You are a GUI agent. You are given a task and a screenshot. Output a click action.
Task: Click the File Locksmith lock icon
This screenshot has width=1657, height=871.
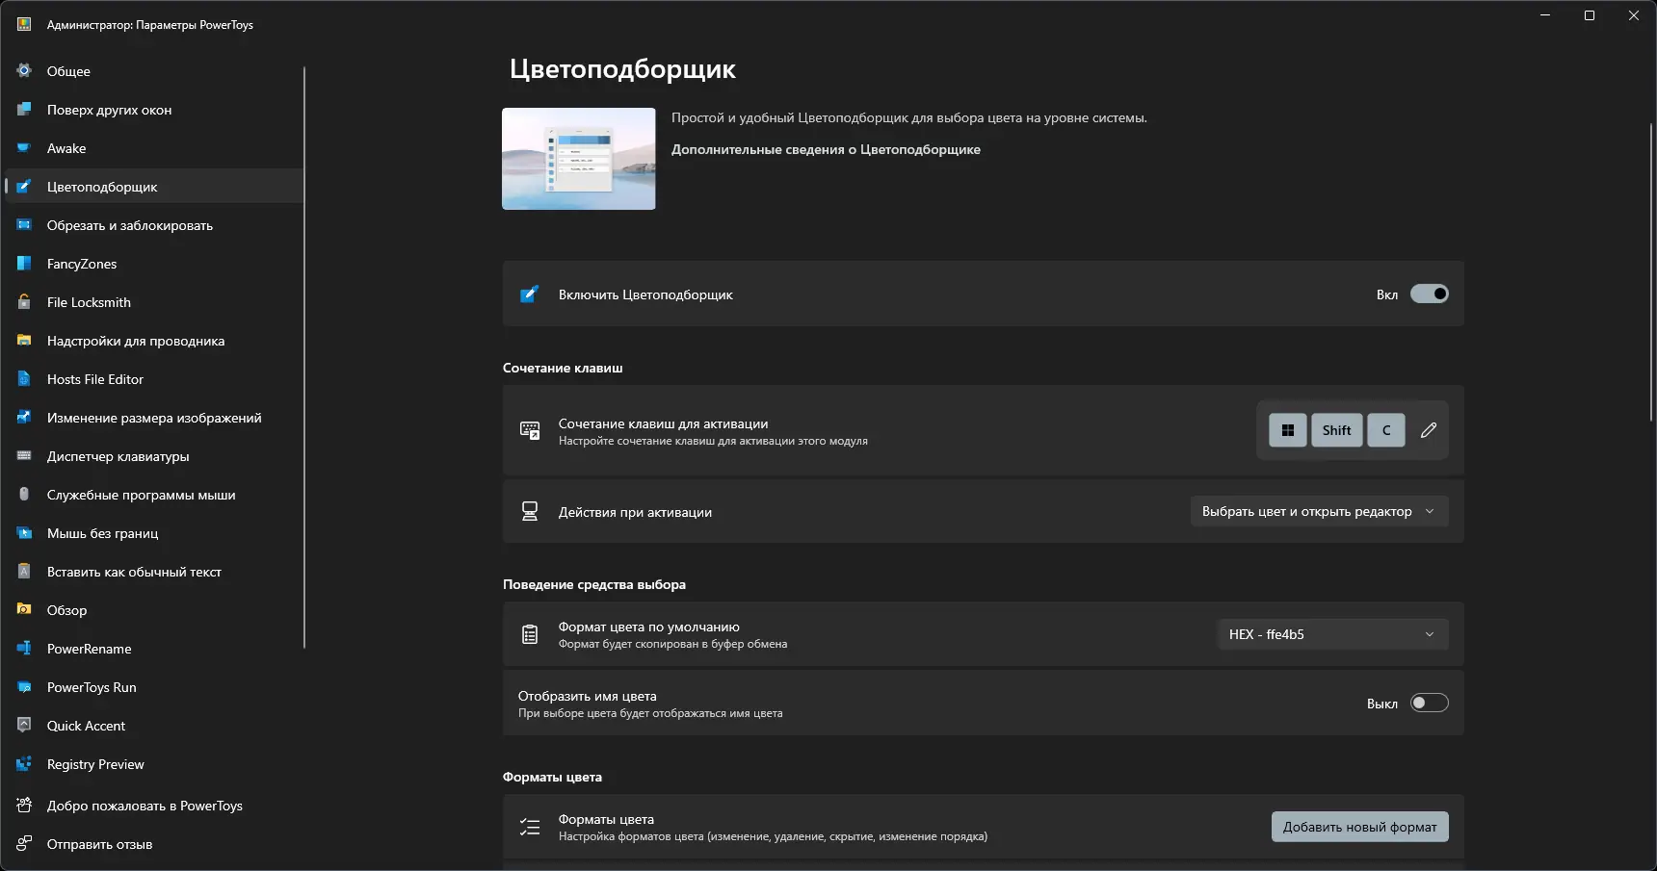24,302
